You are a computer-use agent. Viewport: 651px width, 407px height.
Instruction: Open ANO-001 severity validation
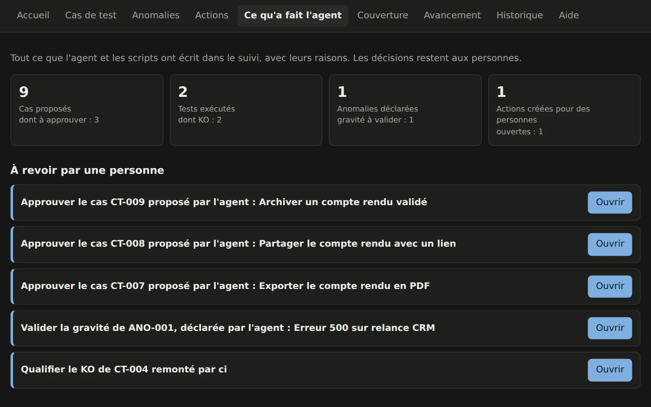coord(609,328)
